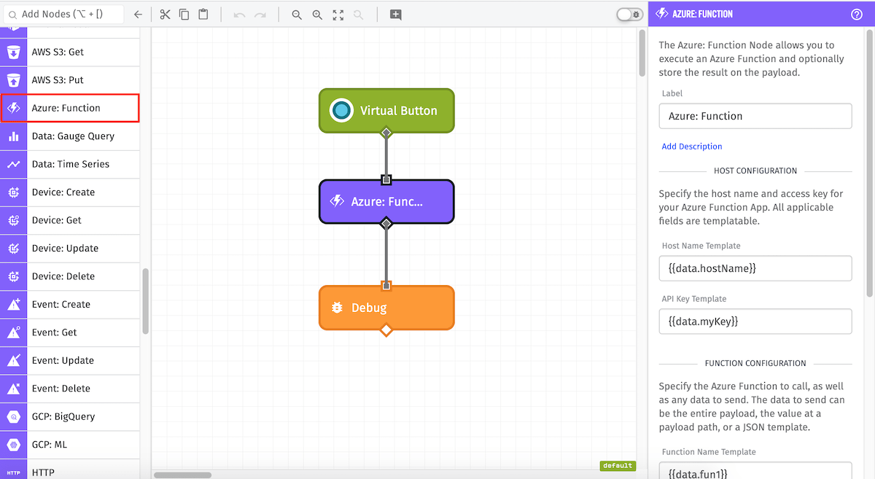Click the redo arrow icon
The image size is (875, 479).
(260, 15)
